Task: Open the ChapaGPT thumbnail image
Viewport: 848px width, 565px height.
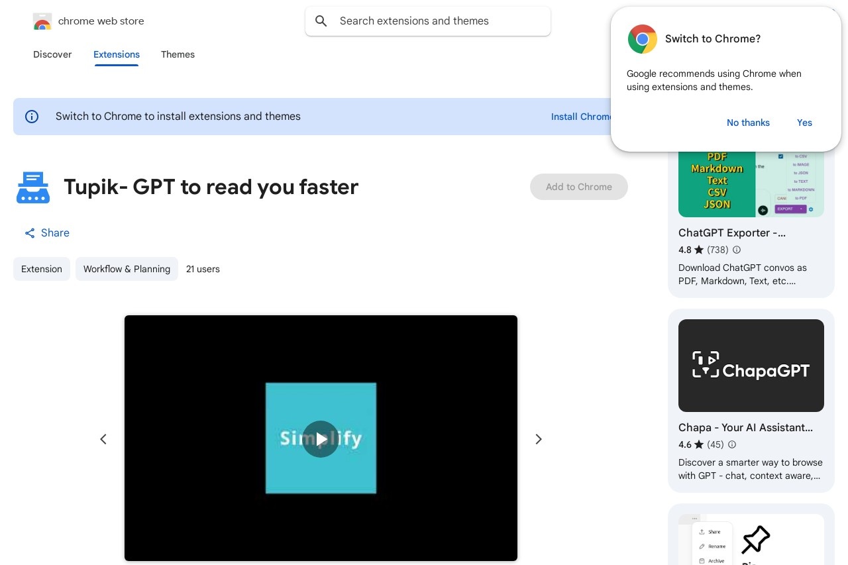Action: pos(751,366)
